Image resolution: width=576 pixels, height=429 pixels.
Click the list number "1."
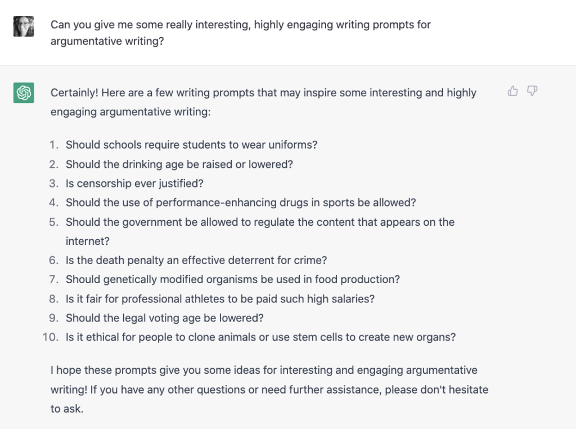point(54,145)
